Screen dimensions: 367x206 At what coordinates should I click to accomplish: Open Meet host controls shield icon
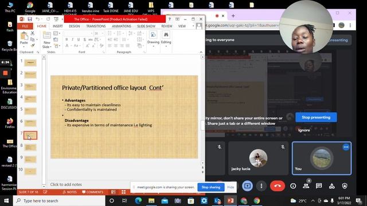[x=345, y=186]
